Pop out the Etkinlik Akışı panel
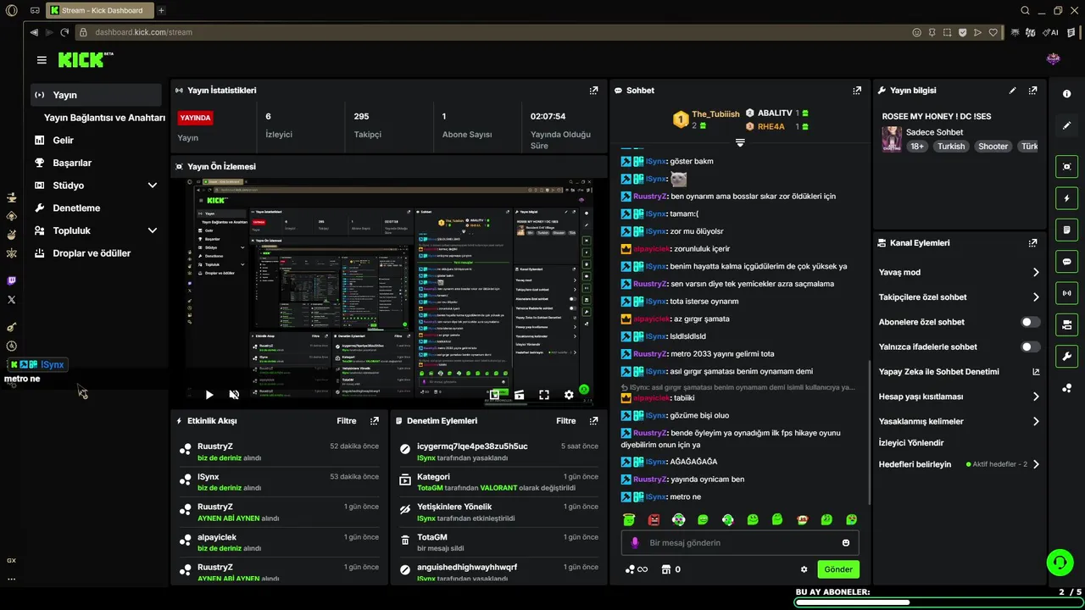The height and width of the screenshot is (610, 1085). (x=375, y=421)
